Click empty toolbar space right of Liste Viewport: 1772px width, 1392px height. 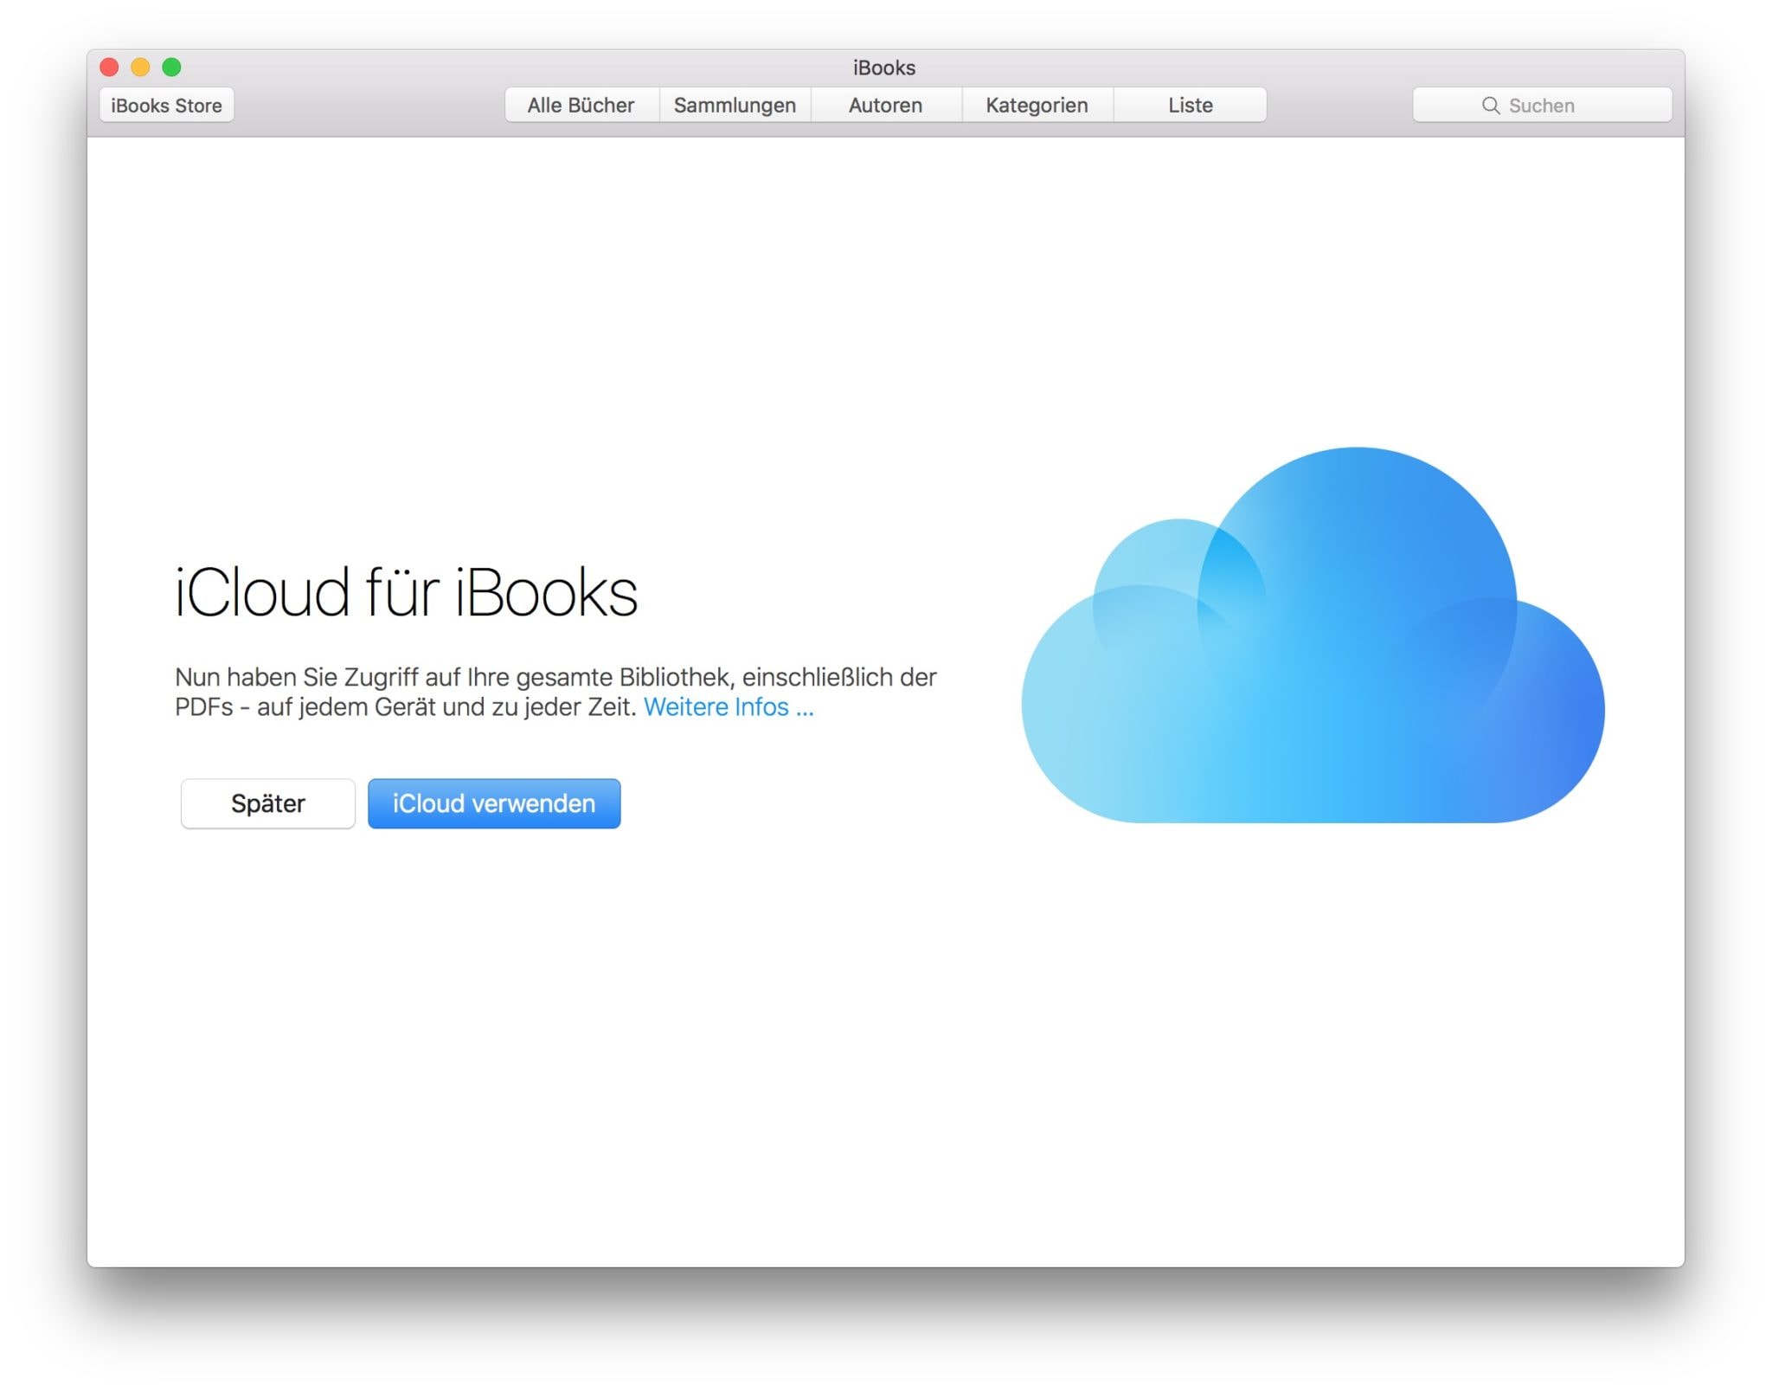click(x=1339, y=106)
